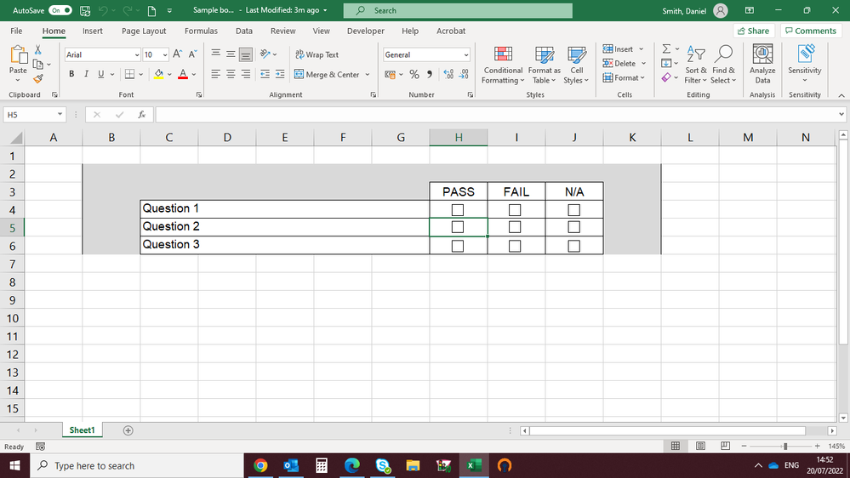Image resolution: width=850 pixels, height=478 pixels.
Task: Center text horizontally
Action: [x=231, y=74]
